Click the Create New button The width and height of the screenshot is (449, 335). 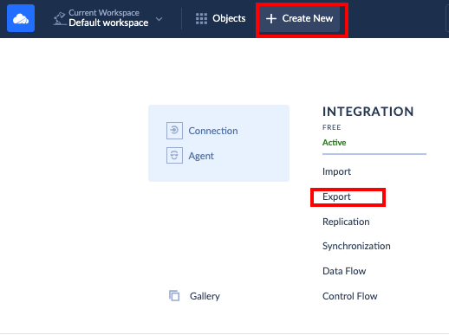299,18
